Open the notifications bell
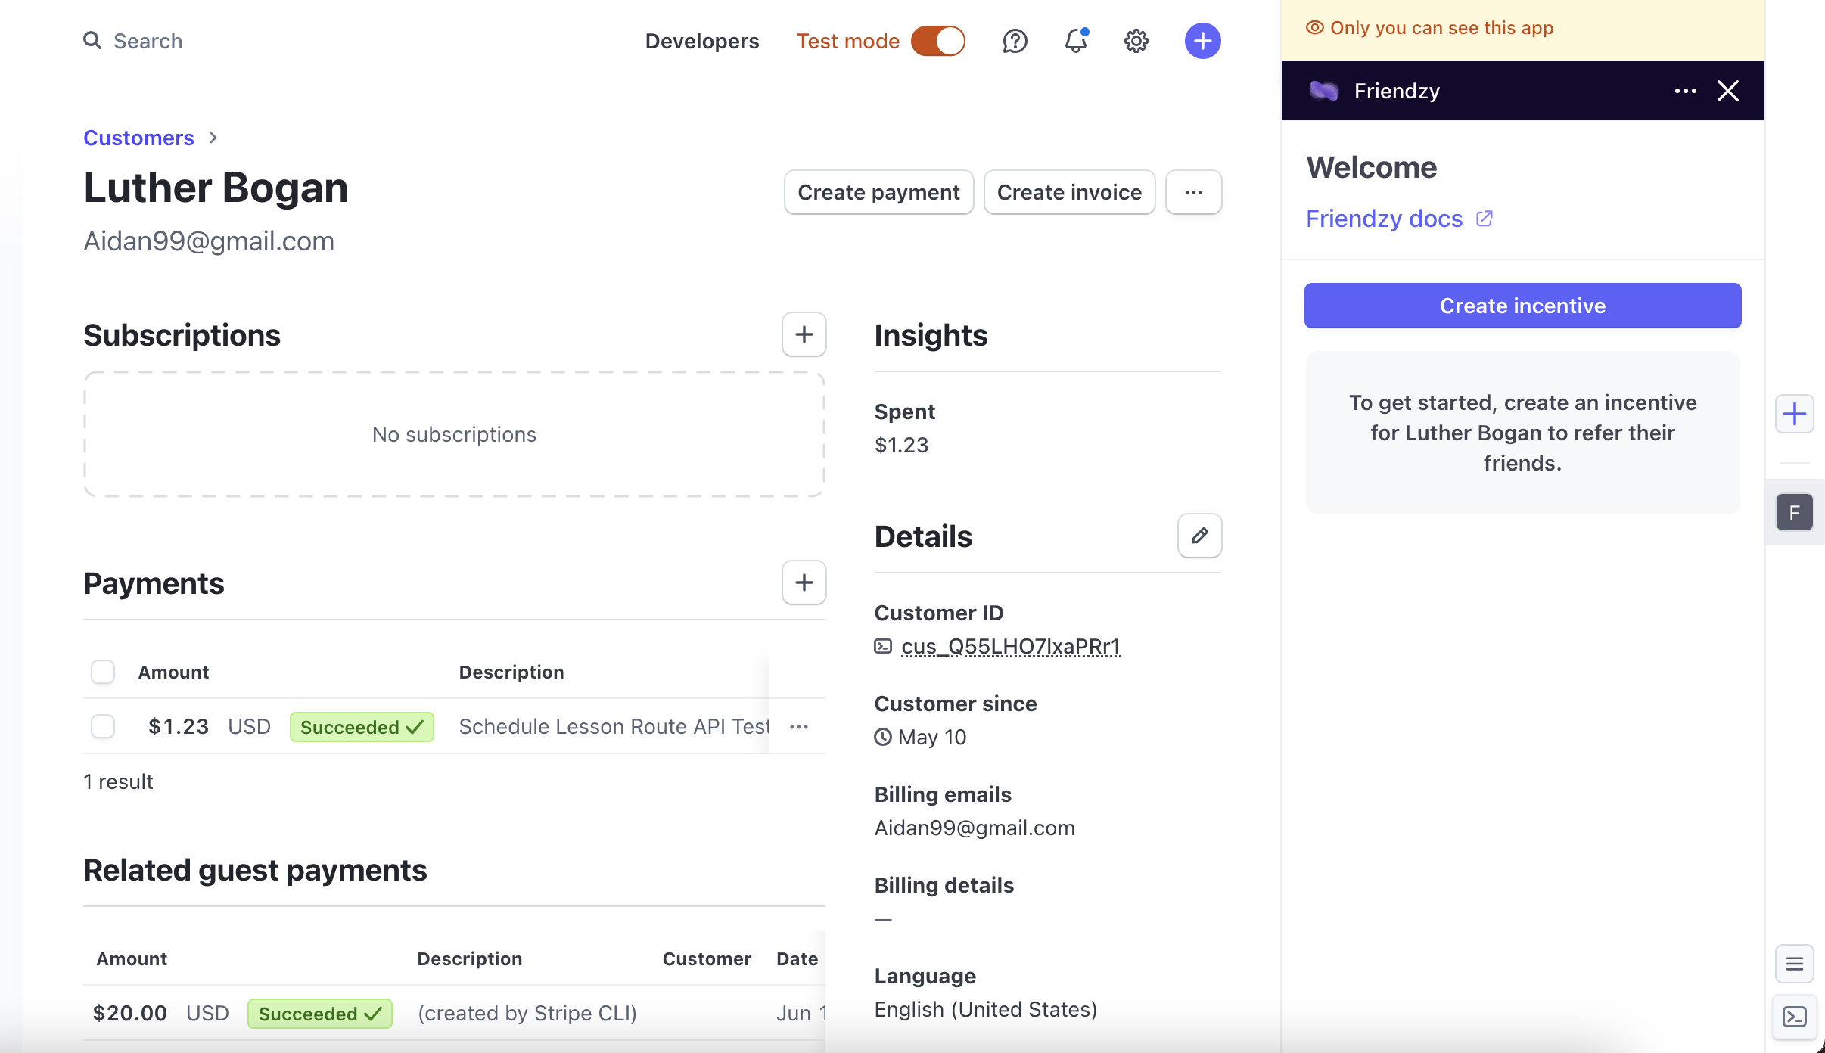1825x1053 pixels. (1075, 41)
